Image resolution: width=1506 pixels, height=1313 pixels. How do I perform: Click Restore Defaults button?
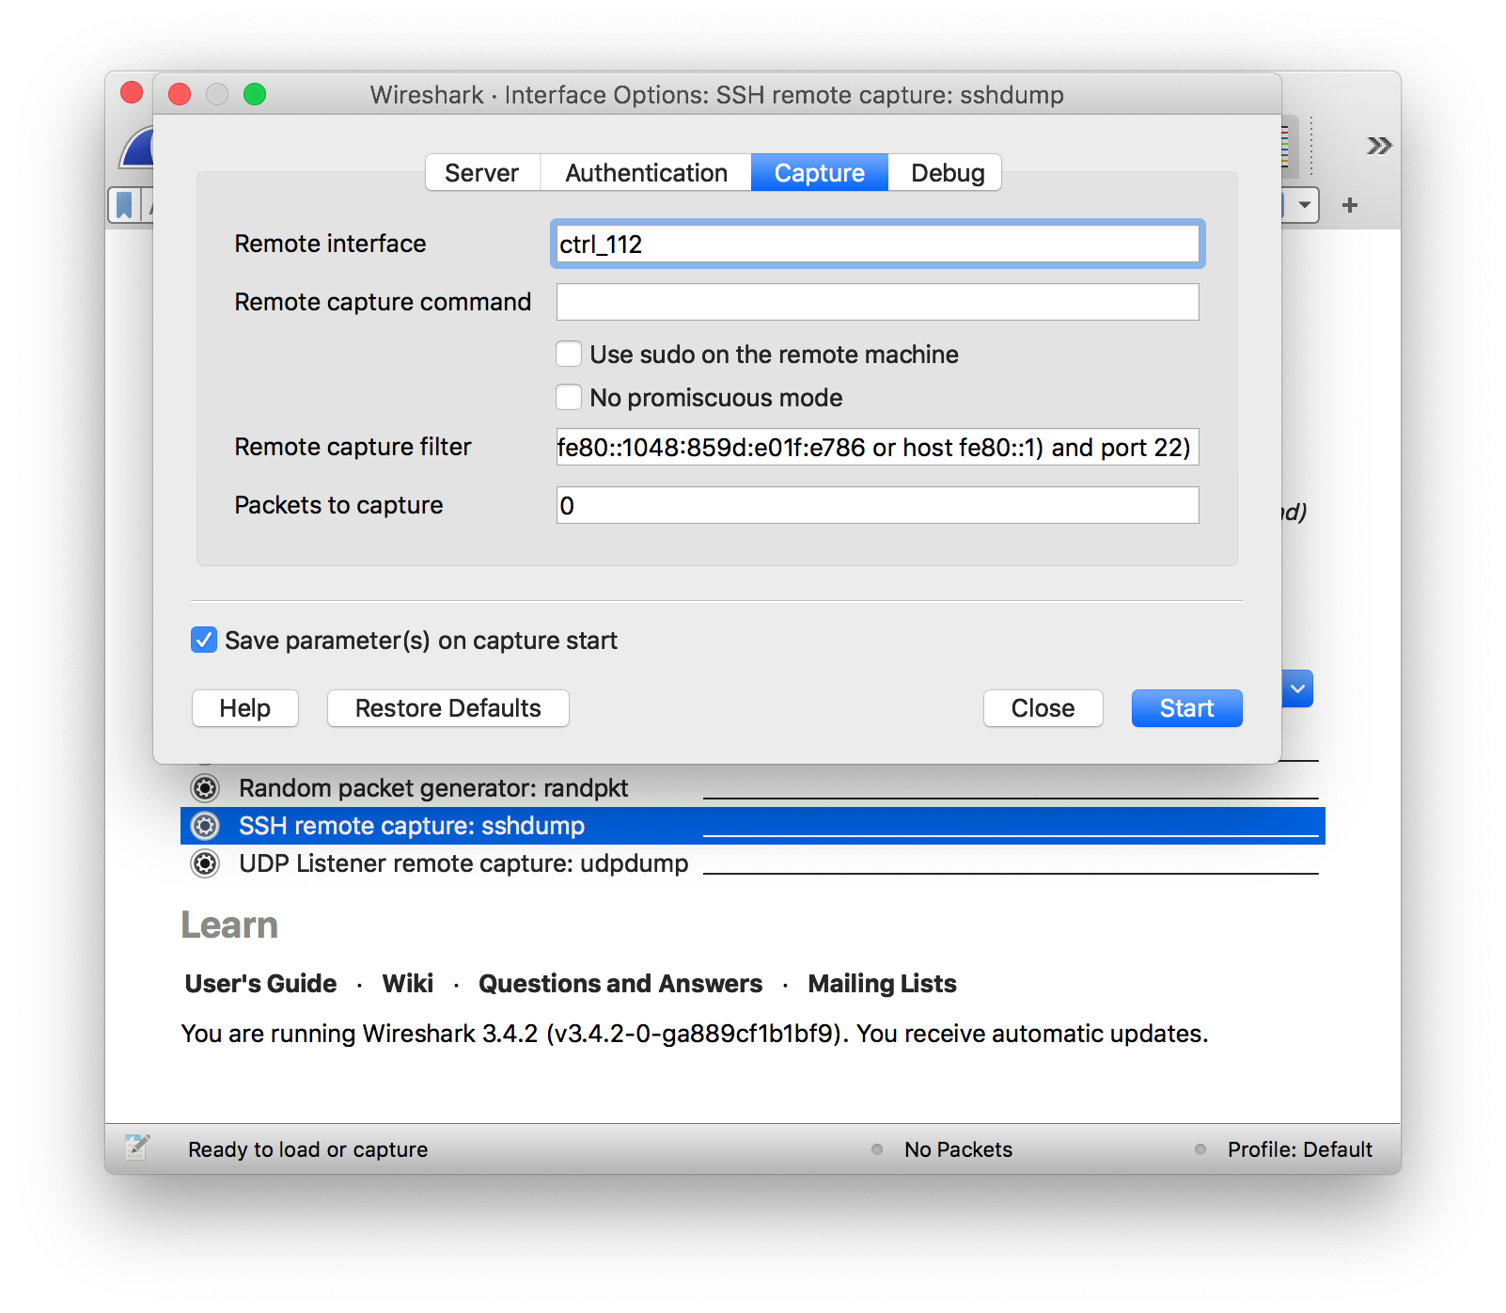click(x=448, y=708)
